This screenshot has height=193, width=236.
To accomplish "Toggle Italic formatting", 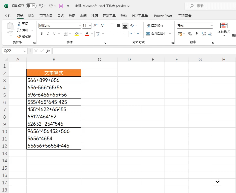I will [x=48, y=33].
